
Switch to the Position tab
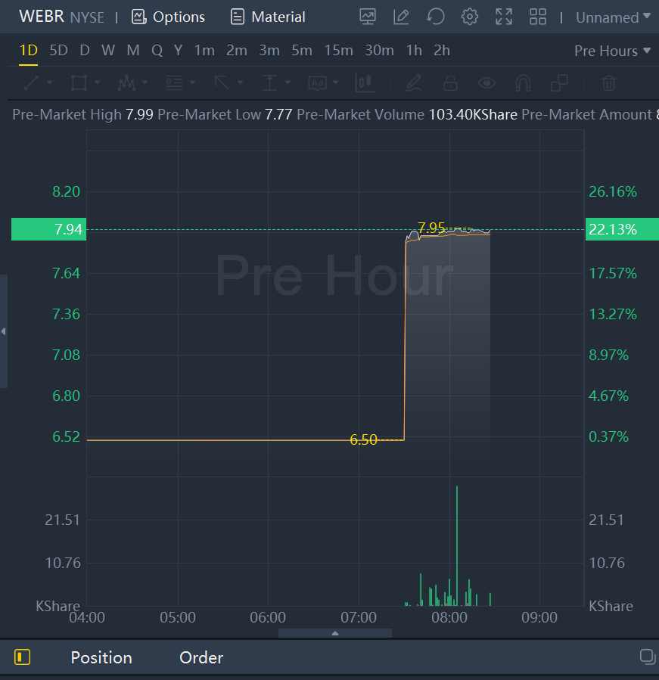[101, 657]
